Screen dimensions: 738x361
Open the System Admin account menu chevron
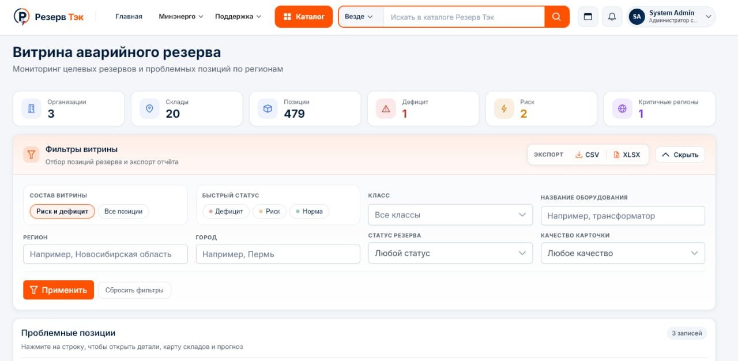[x=708, y=17]
